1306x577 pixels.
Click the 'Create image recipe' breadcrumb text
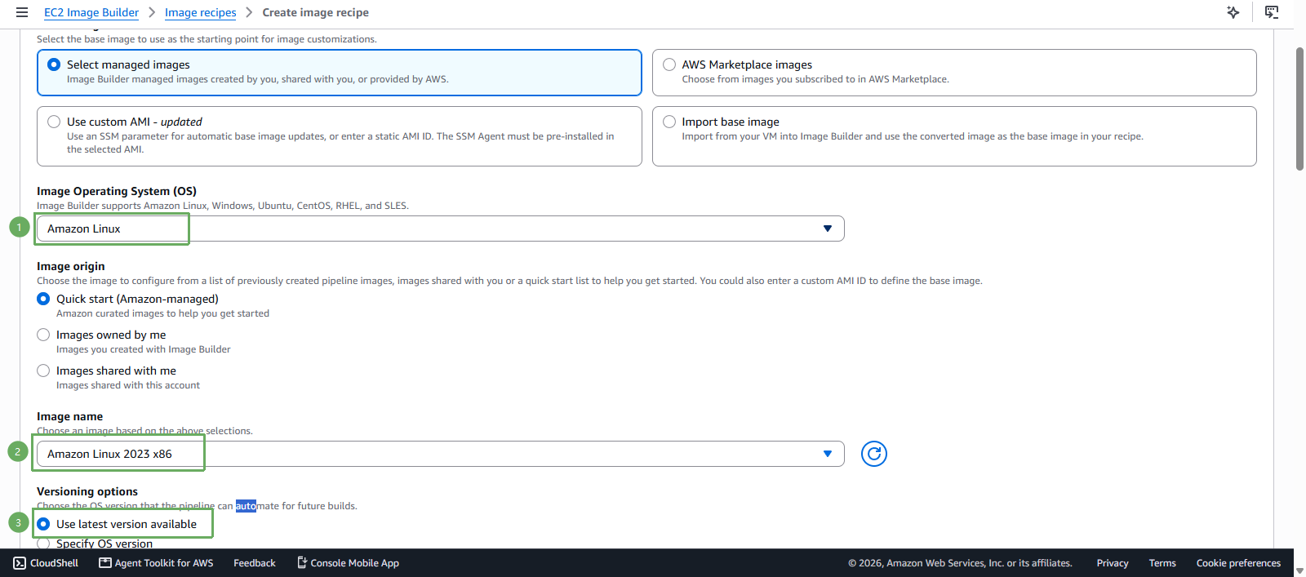pyautogui.click(x=315, y=12)
